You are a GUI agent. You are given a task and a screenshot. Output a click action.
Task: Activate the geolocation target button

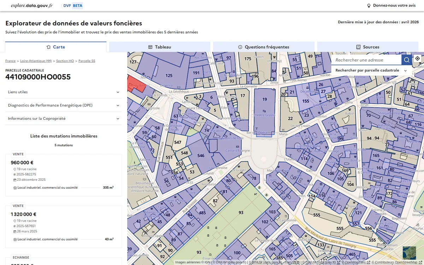pyautogui.click(x=418, y=58)
